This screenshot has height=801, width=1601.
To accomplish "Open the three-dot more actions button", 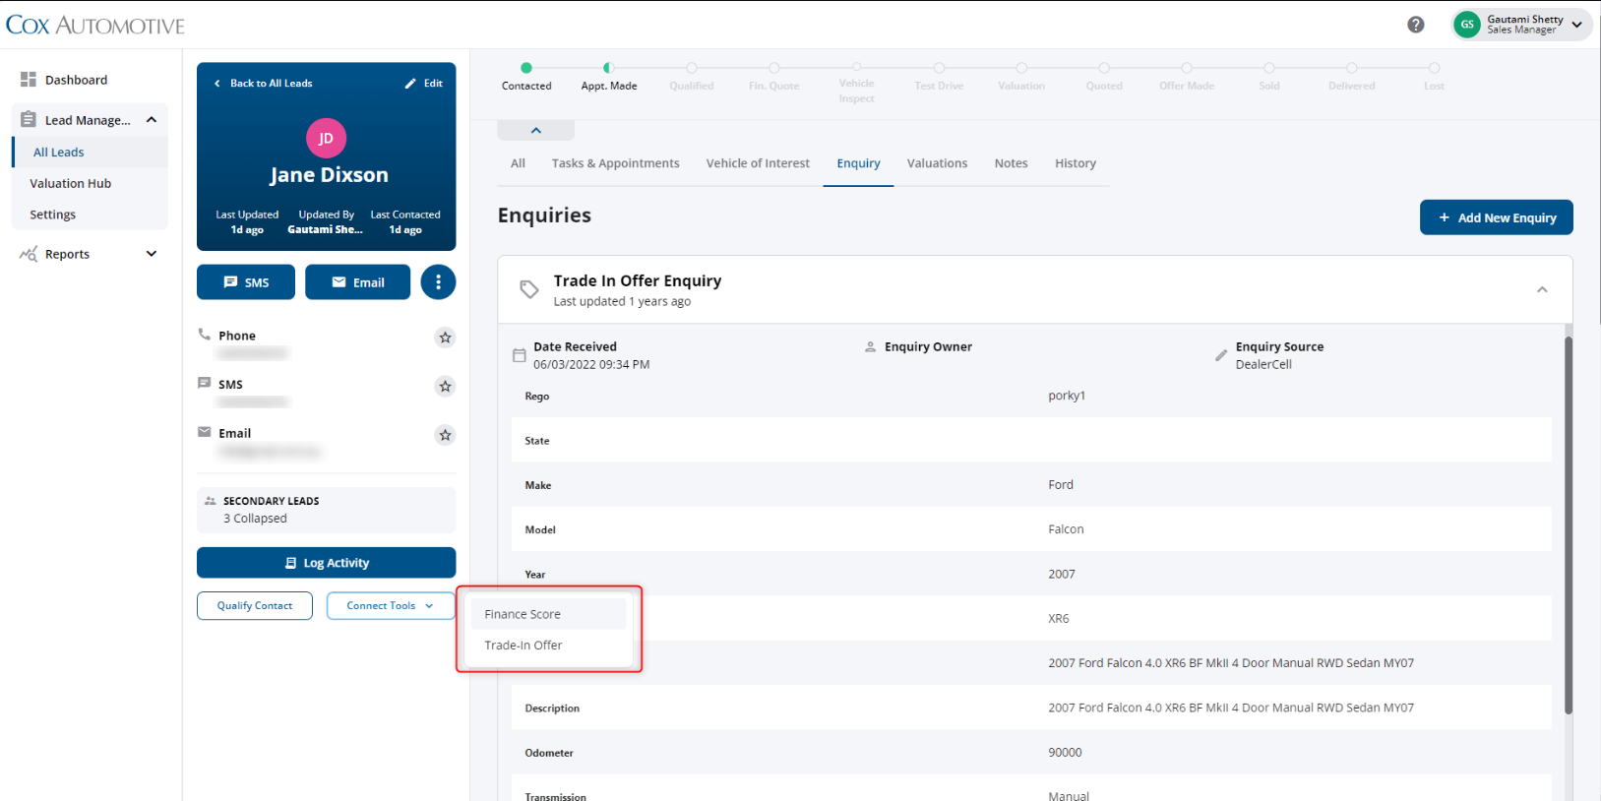I will click(438, 282).
